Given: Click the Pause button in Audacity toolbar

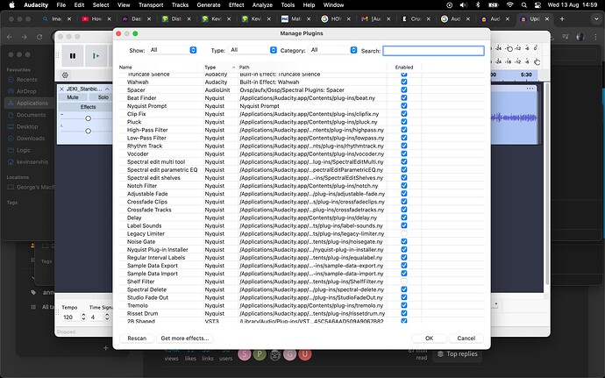Looking at the screenshot, I should [73, 56].
